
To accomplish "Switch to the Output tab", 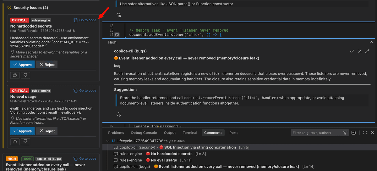I will 170,133.
